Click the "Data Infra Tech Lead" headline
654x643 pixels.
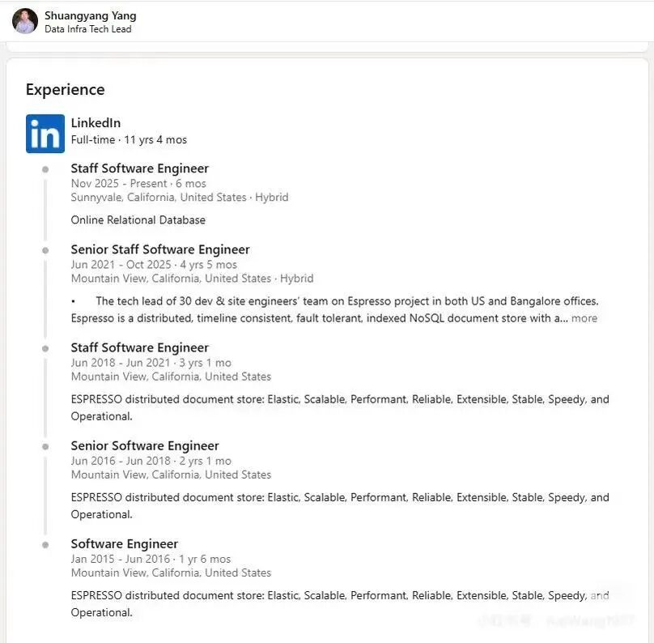[87, 29]
